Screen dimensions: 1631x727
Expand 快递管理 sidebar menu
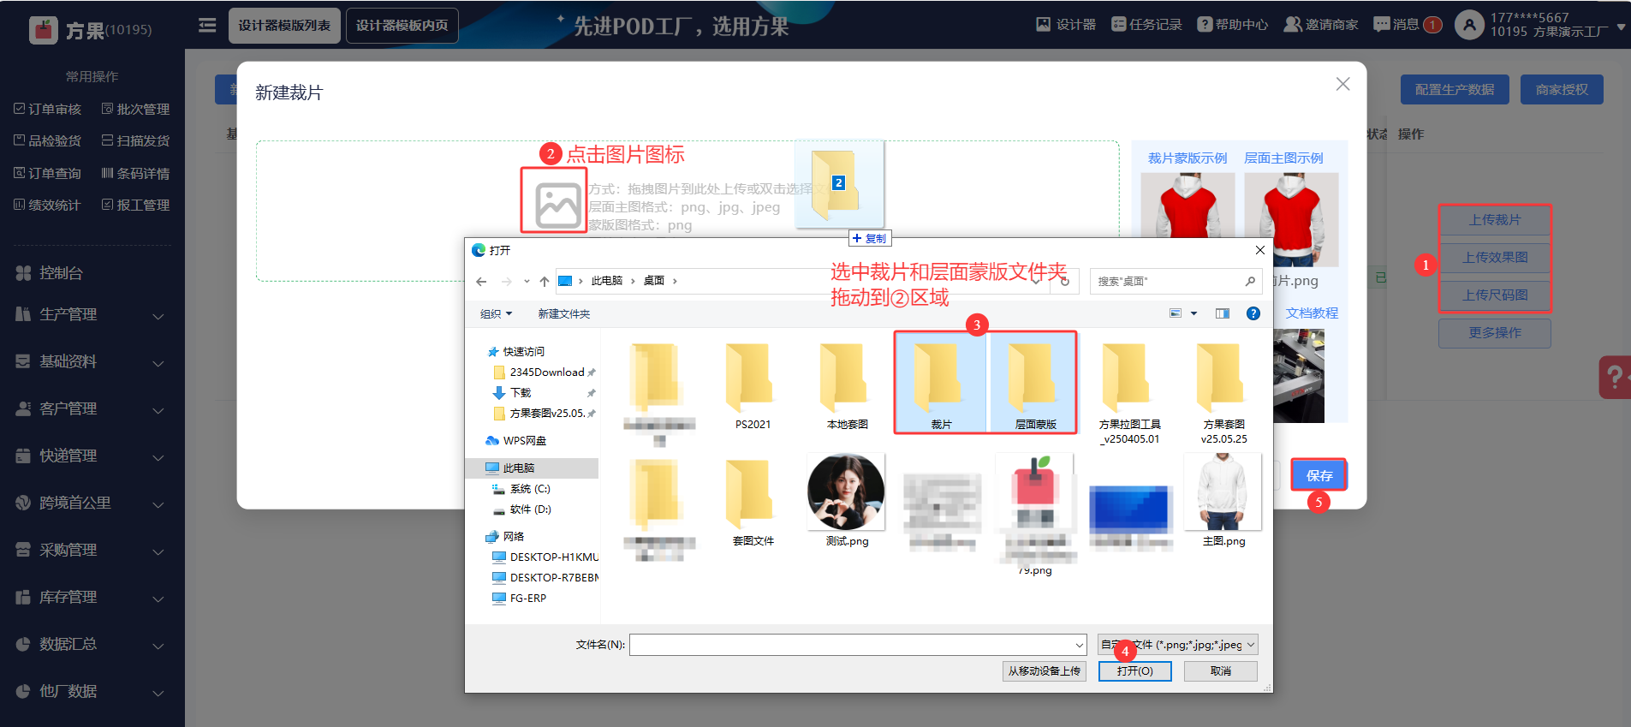point(92,456)
